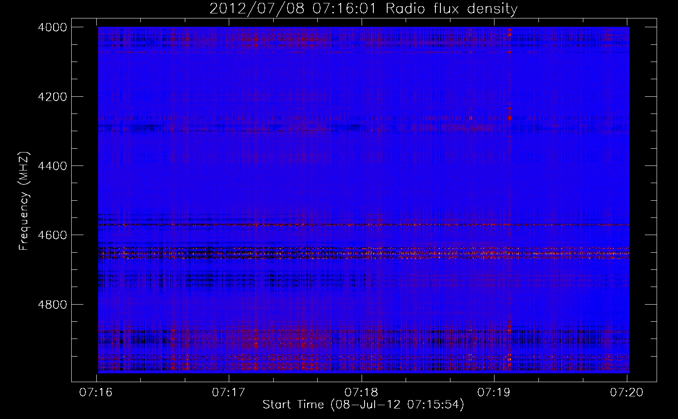The image size is (678, 419).
Task: Click the 07:19 time tick label
Action: click(x=494, y=393)
